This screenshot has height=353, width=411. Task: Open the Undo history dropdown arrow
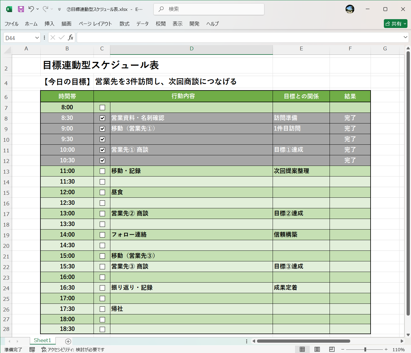(x=37, y=9)
